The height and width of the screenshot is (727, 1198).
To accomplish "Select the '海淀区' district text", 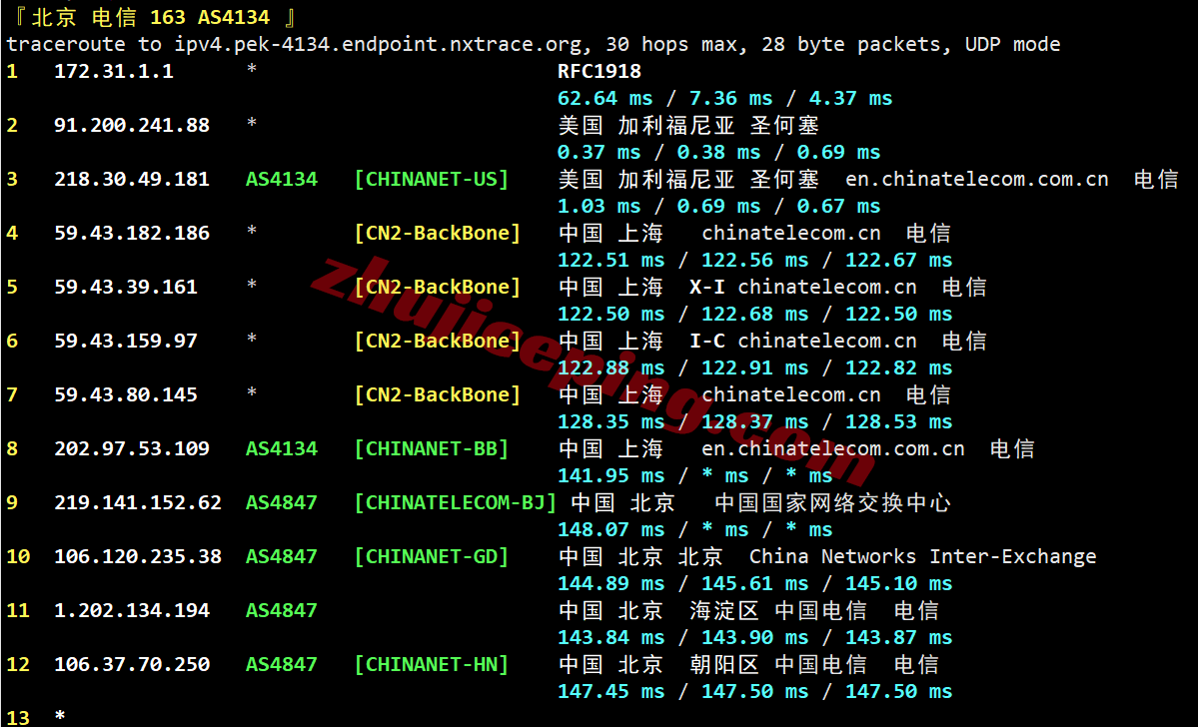I will [724, 610].
